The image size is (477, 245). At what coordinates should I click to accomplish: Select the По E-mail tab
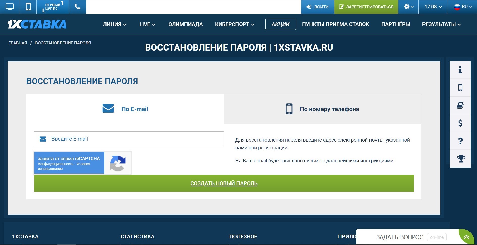[125, 109]
